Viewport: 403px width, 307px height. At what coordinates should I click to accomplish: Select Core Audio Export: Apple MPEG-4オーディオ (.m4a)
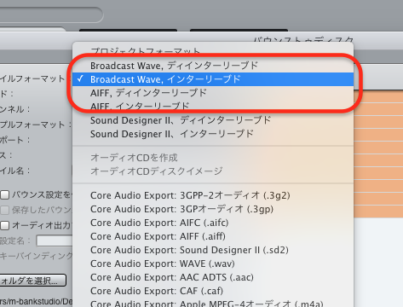click(213, 303)
